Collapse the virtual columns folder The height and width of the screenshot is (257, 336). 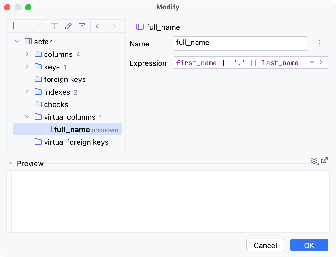pyautogui.click(x=27, y=116)
